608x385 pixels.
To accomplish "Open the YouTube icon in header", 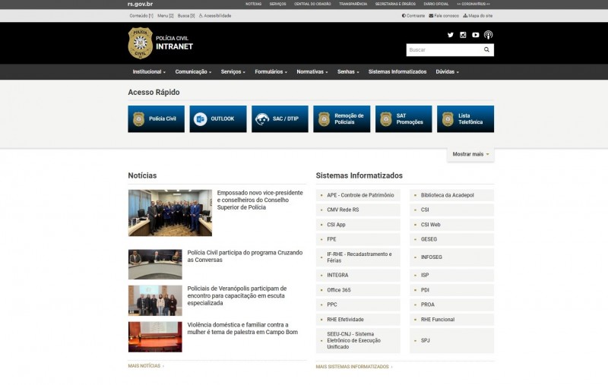I will click(476, 35).
